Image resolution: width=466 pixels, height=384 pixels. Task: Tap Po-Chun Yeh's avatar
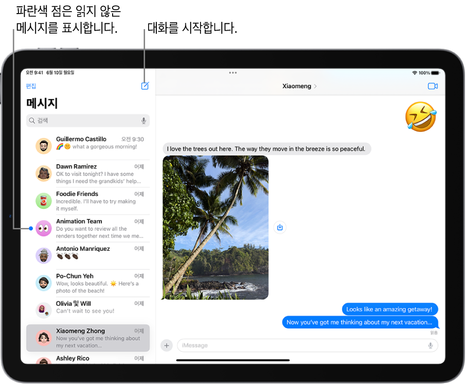pyautogui.click(x=44, y=283)
